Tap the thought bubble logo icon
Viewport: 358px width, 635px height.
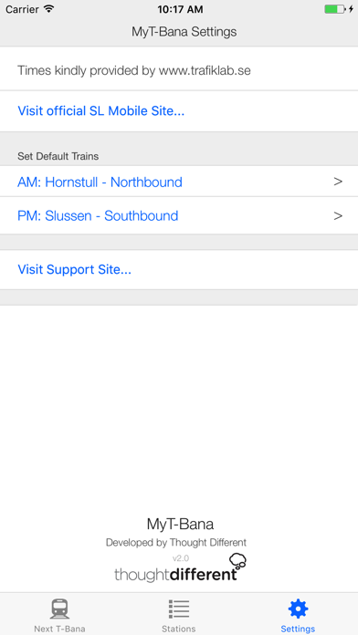point(237,561)
